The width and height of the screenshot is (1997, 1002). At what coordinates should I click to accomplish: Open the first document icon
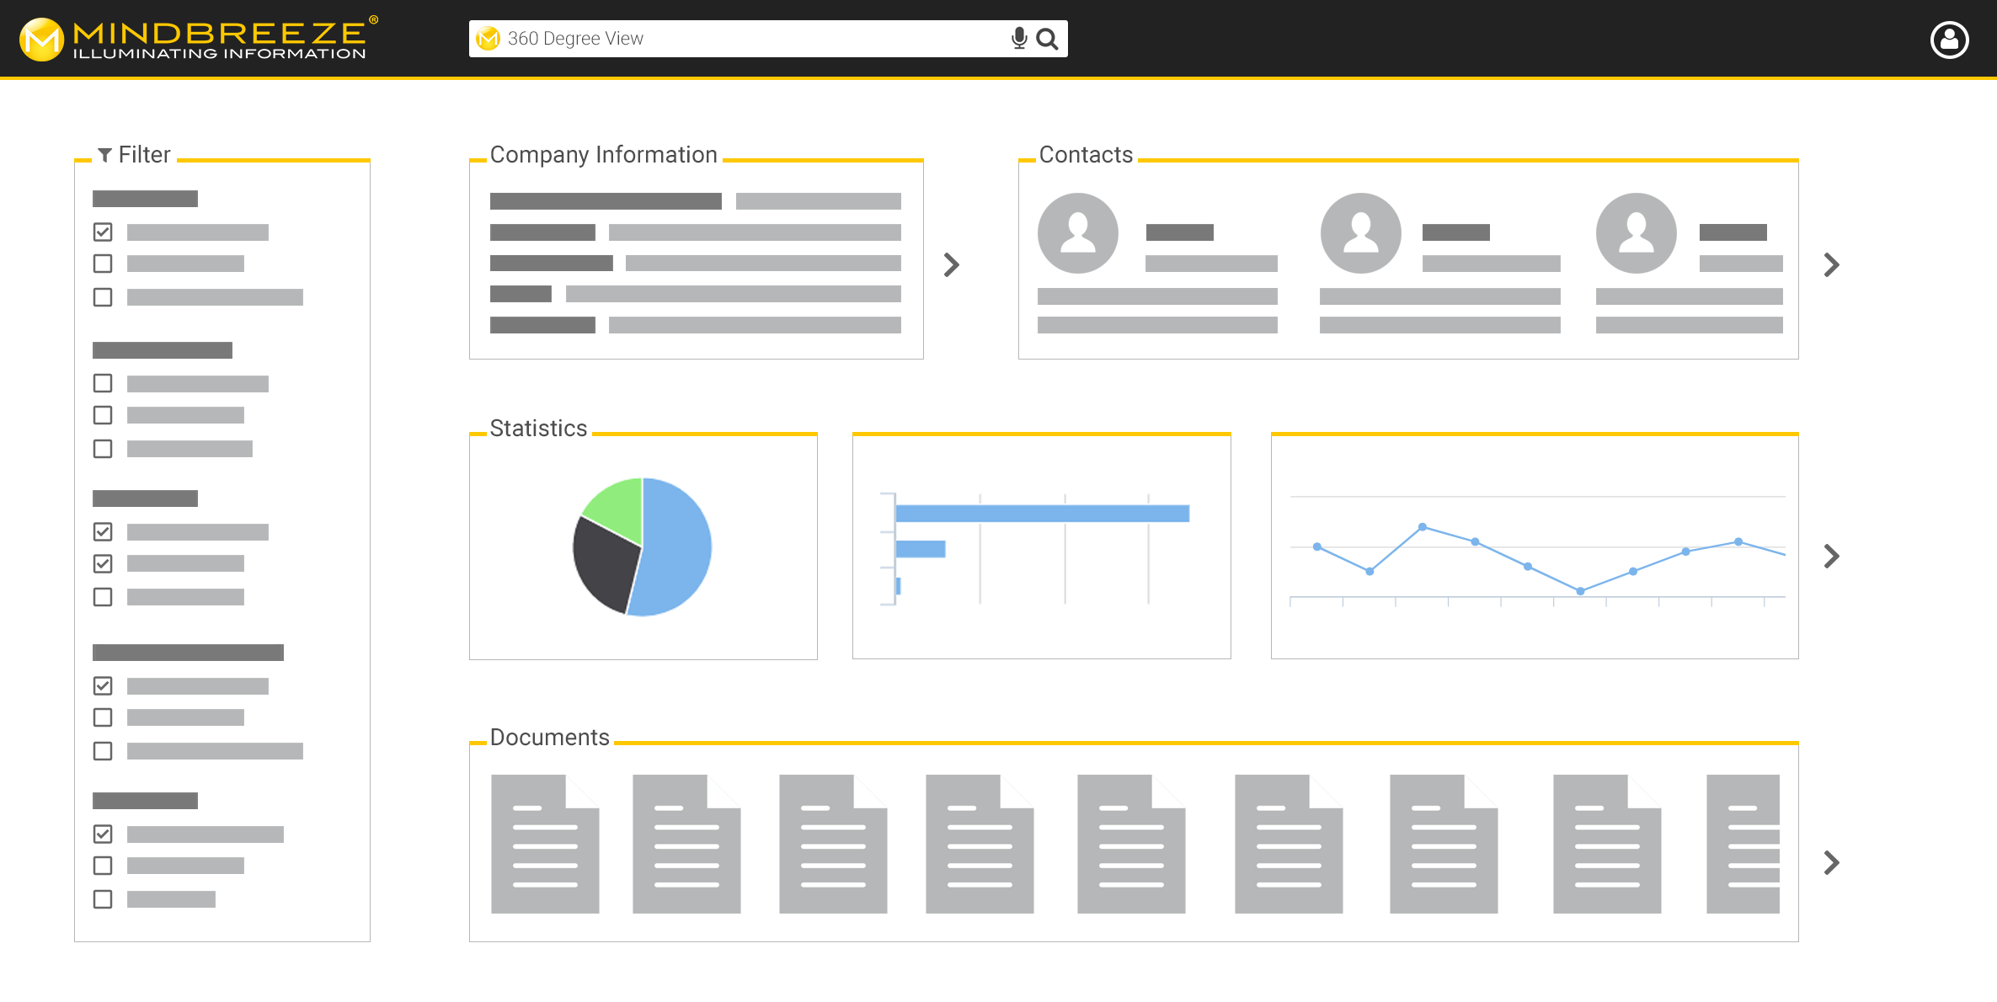(x=545, y=844)
